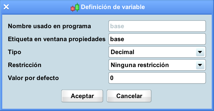214x111 pixels.
Task: Click empty title bar area right of title
Action: (x=177, y=7)
